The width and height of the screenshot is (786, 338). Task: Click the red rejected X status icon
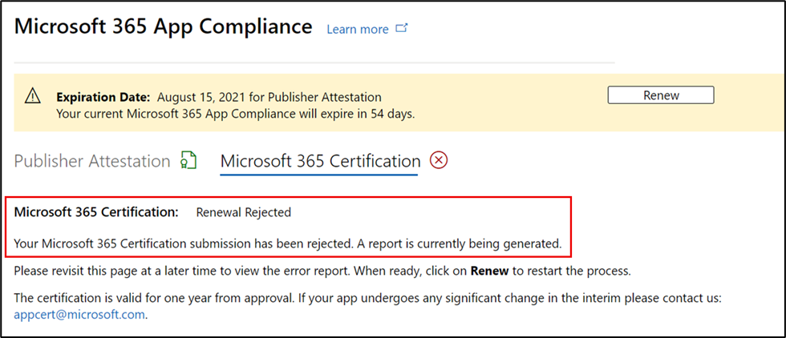coord(440,160)
